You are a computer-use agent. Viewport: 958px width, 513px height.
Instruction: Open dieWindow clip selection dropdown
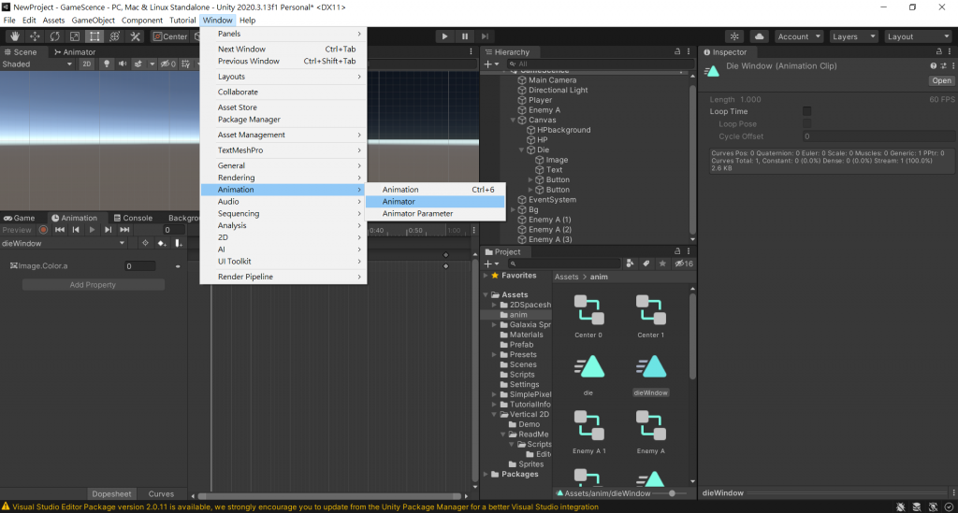pos(64,243)
